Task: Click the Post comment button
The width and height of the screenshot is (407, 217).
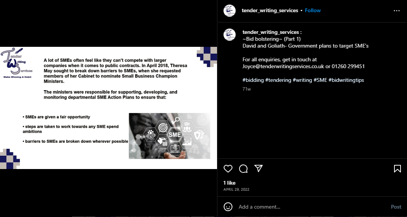Action: [x=396, y=207]
